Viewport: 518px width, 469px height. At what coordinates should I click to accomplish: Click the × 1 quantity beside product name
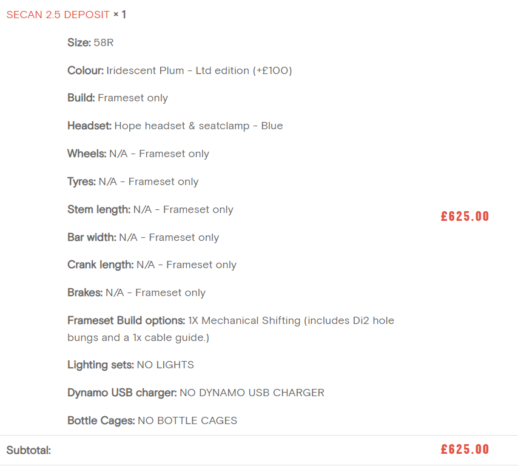coord(119,15)
